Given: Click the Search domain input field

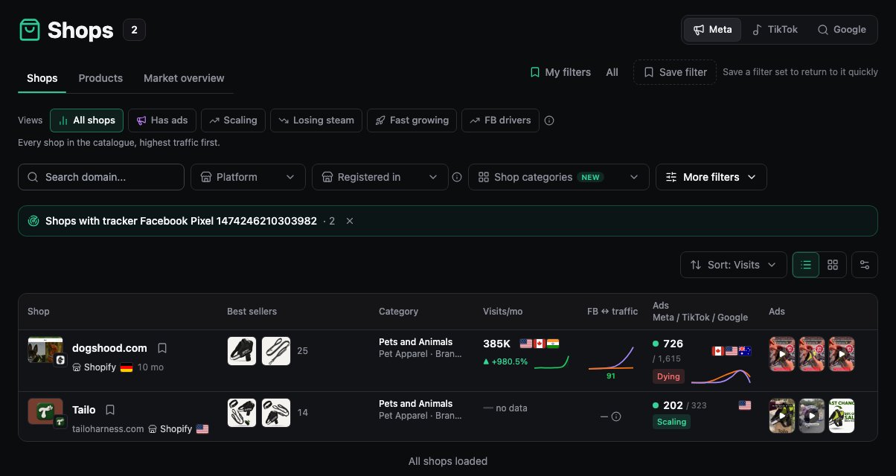Looking at the screenshot, I should 101,177.
